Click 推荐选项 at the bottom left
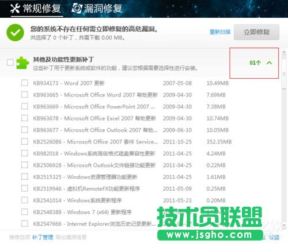Viewport: 288px width, 244px height. (20, 238)
